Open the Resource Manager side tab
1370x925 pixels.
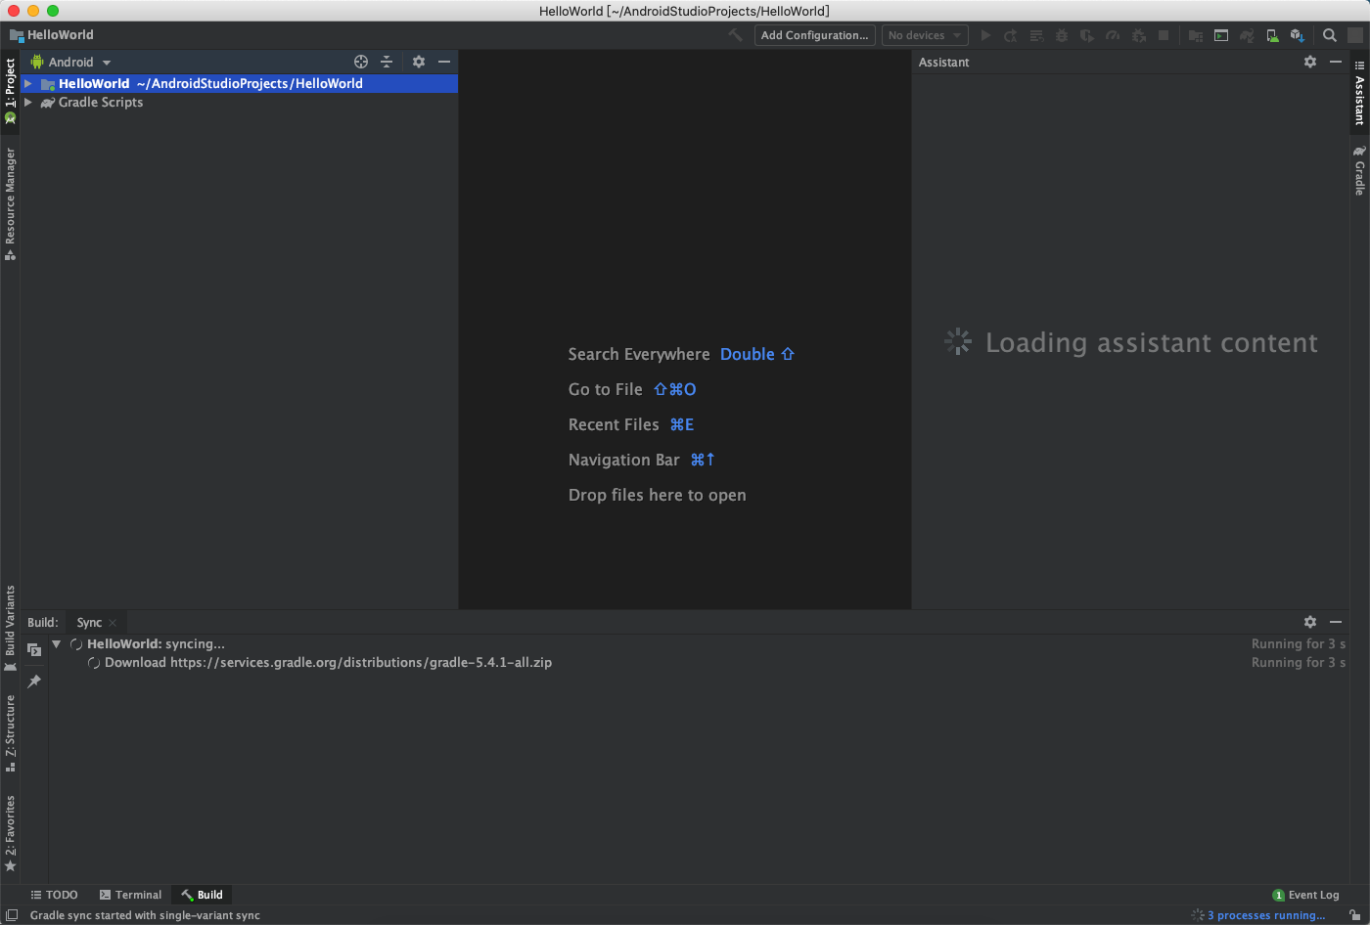10,203
